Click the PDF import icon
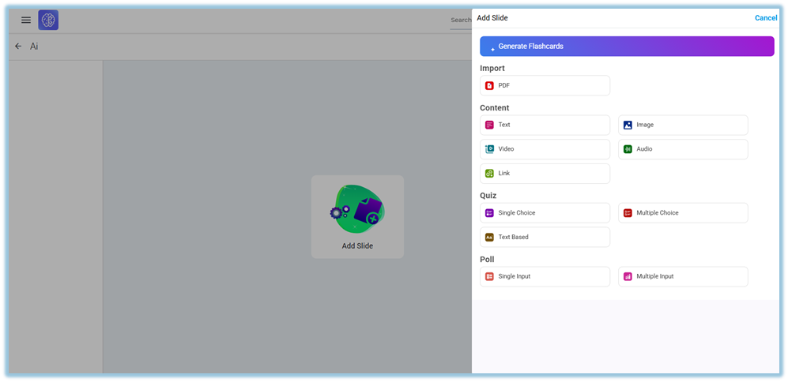 tap(489, 85)
